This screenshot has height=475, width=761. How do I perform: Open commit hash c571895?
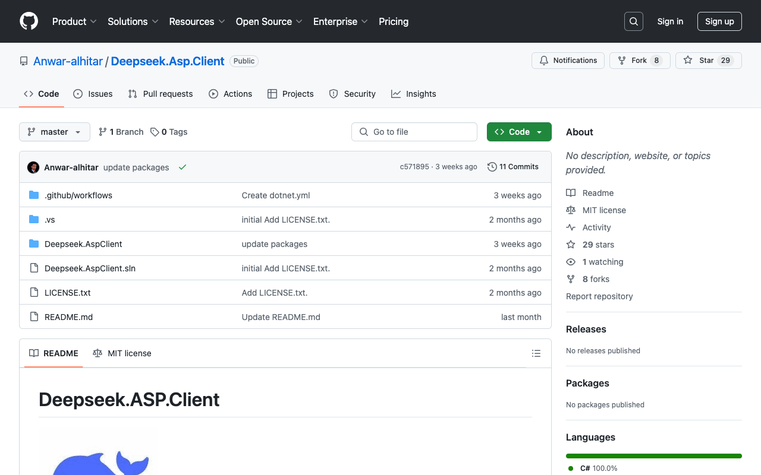414,167
